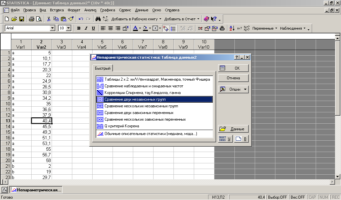341x200 pixels.
Task: Toggle Вес:OFF in the status bar
Action: pyautogui.click(x=297, y=197)
